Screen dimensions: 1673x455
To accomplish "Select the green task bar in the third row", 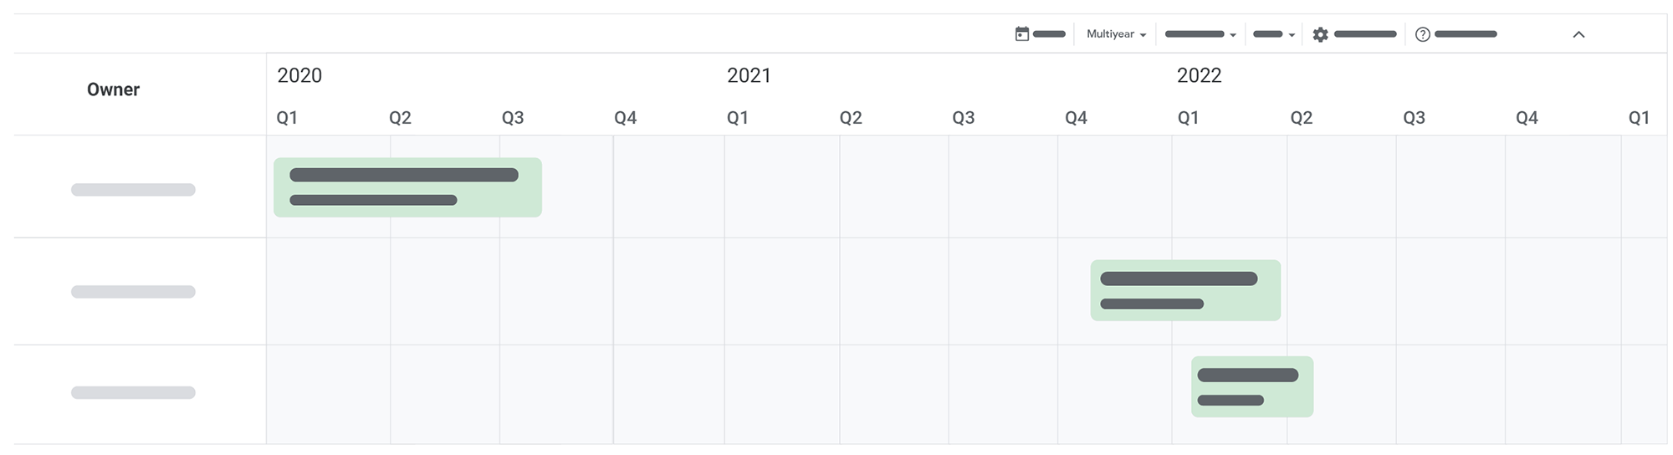I will pyautogui.click(x=1252, y=386).
